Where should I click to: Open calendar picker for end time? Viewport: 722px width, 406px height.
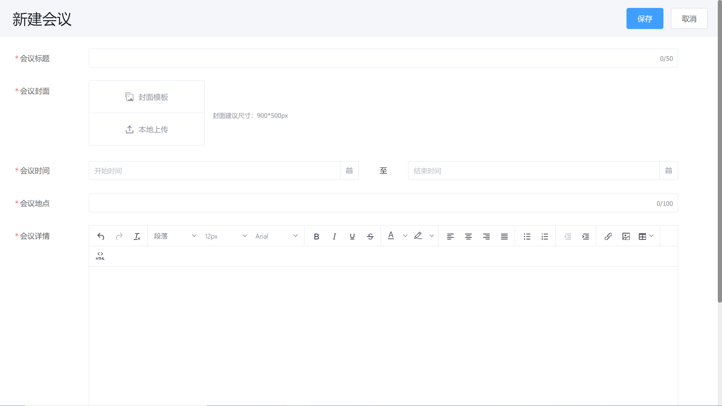click(x=669, y=171)
